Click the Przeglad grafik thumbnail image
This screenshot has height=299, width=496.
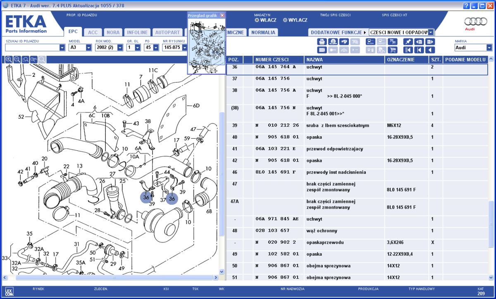(x=207, y=46)
